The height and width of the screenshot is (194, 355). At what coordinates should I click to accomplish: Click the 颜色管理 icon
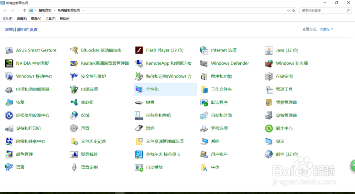pos(9,154)
